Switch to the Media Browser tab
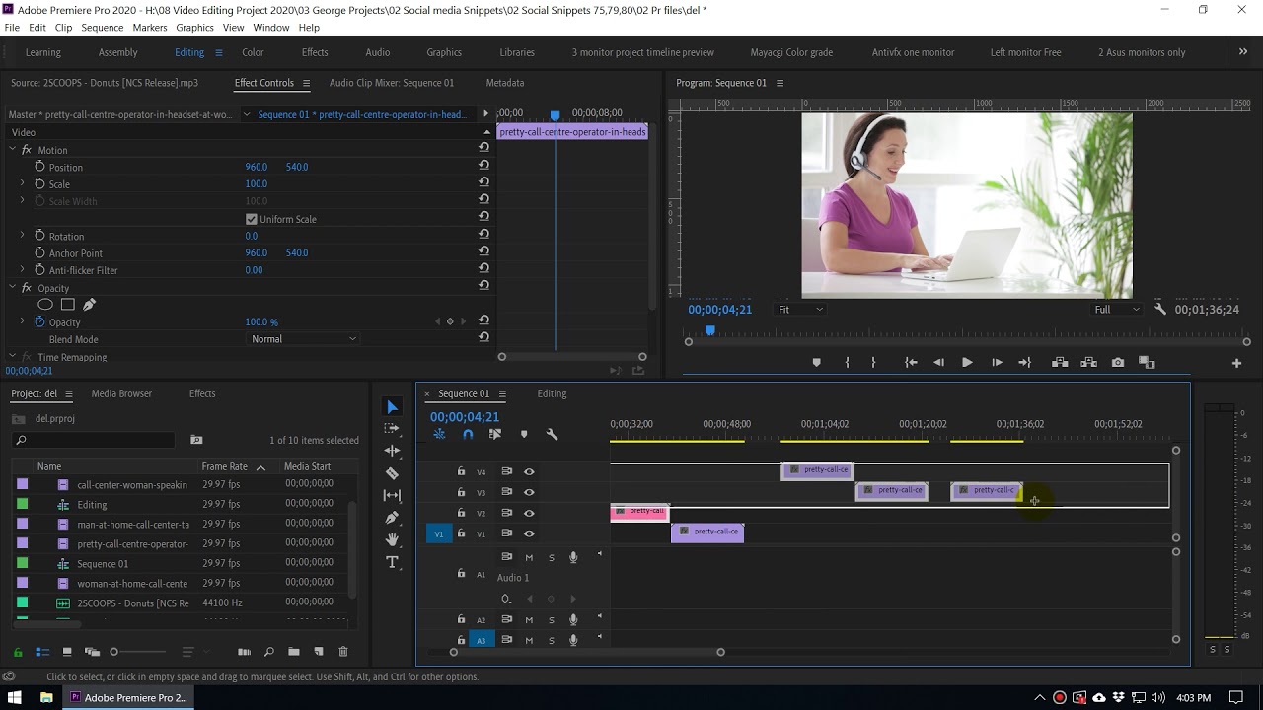Screen dimensions: 1263x710 [x=121, y=393]
